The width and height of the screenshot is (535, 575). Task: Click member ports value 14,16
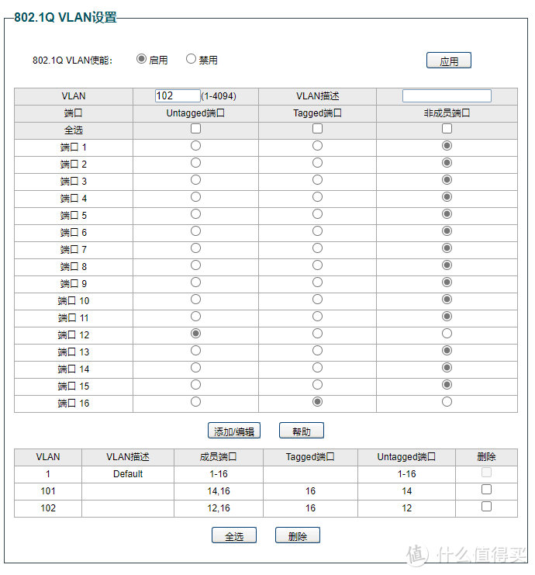(x=219, y=491)
